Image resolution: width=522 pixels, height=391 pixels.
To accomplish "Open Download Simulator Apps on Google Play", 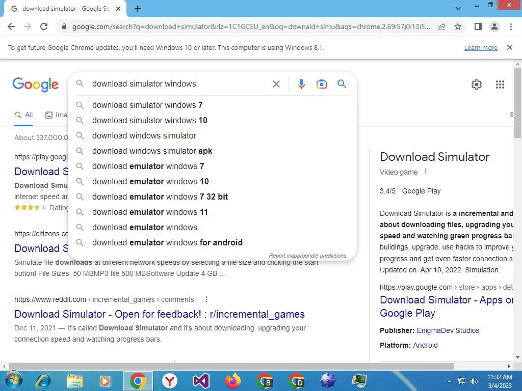I will [446, 306].
